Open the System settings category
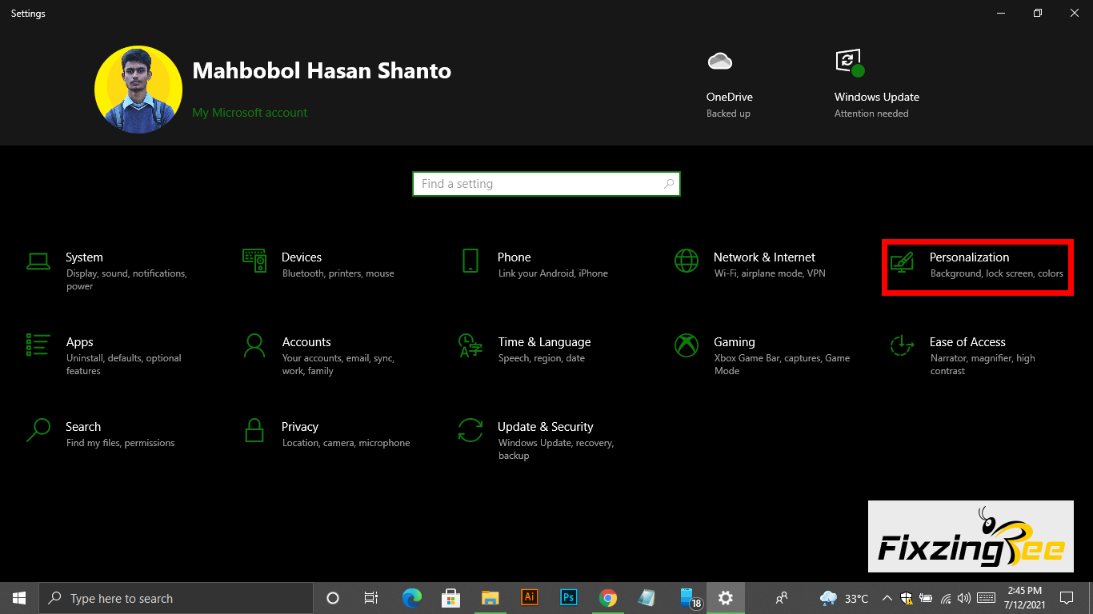 point(84,258)
